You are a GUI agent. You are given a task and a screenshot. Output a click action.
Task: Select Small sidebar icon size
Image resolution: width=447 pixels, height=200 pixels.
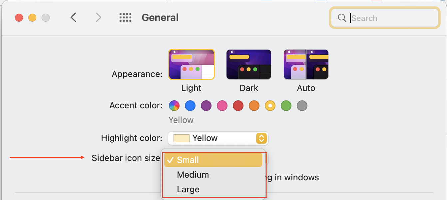[x=213, y=160]
